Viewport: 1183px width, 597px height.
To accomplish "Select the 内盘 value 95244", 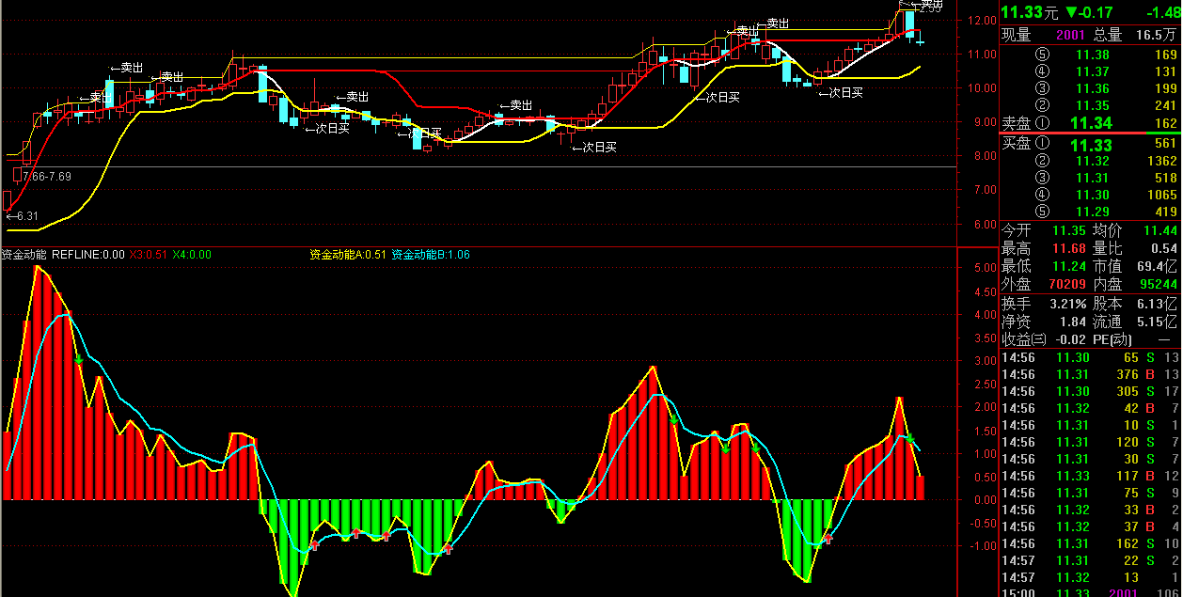I will click(x=1158, y=284).
